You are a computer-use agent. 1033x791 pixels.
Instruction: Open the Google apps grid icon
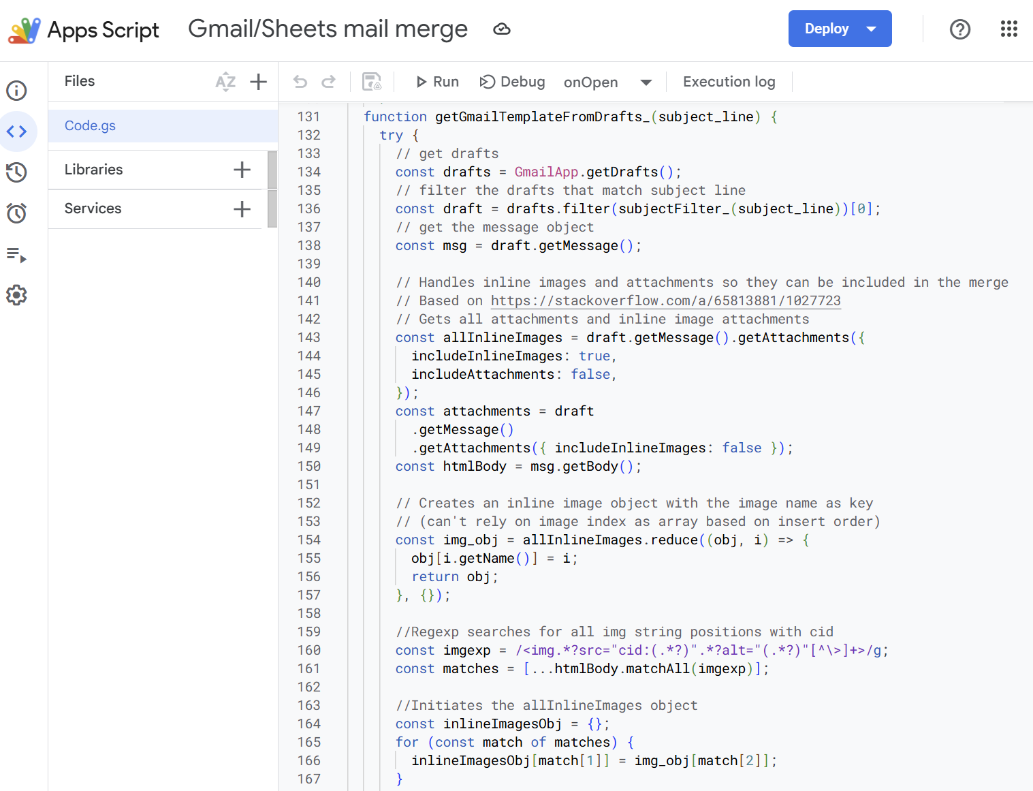point(1009,29)
